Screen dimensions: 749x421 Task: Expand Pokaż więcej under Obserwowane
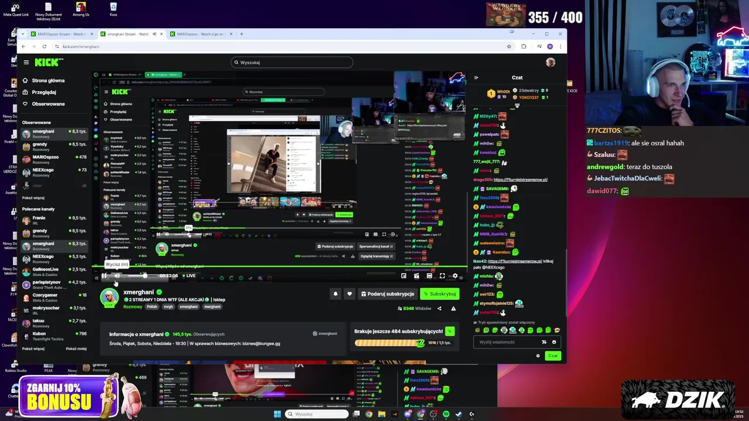(x=33, y=198)
